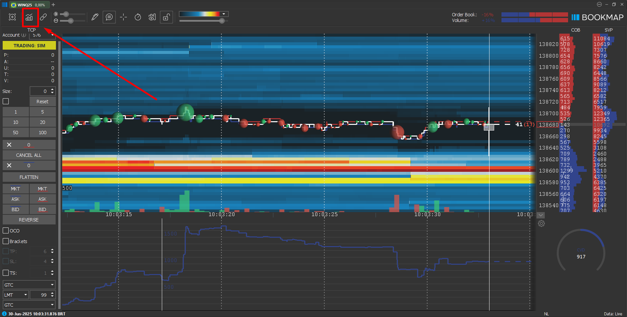Click the left buy MKT button
Screen dimensions: 627x317
click(16, 189)
